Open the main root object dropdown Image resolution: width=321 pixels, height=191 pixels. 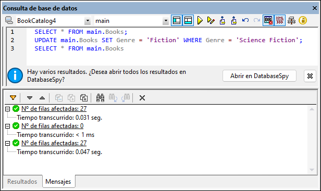pyautogui.click(x=165, y=21)
